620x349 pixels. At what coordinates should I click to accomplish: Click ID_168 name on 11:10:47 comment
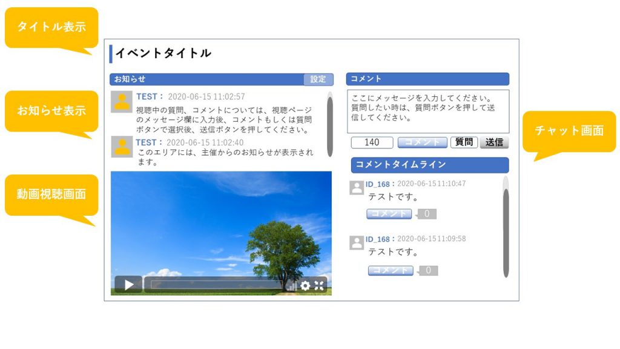[378, 184]
